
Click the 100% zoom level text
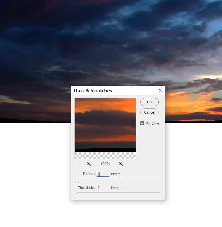pyautogui.click(x=105, y=164)
